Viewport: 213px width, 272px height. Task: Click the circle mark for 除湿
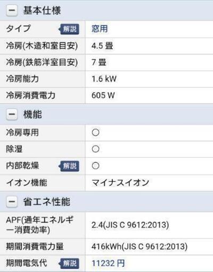pyautogui.click(x=95, y=149)
